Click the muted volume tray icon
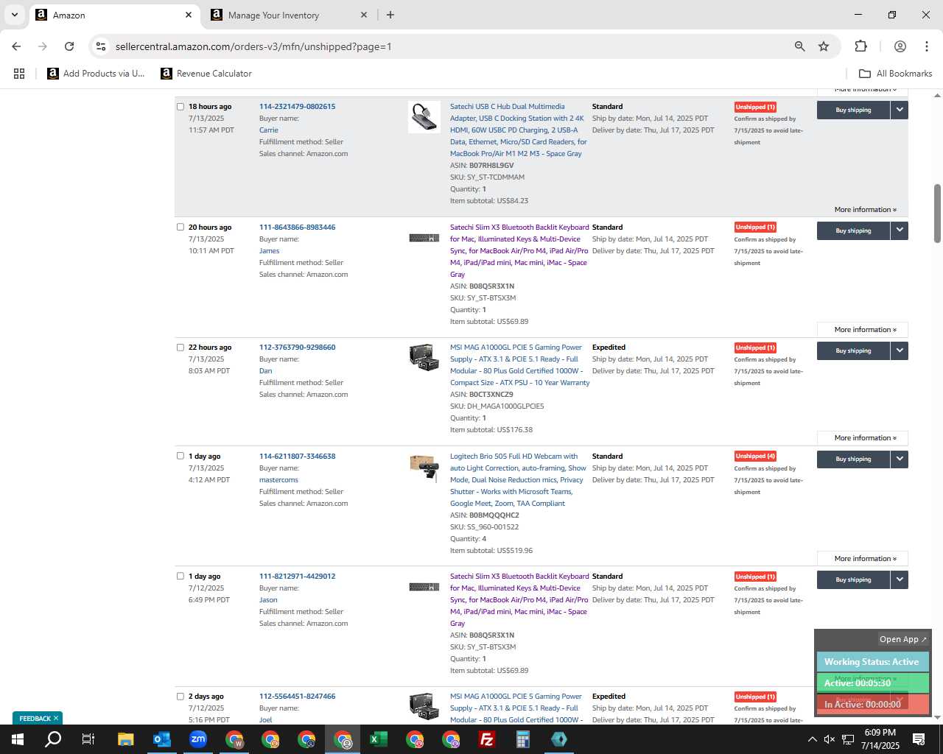This screenshot has height=754, width=943. (x=830, y=739)
